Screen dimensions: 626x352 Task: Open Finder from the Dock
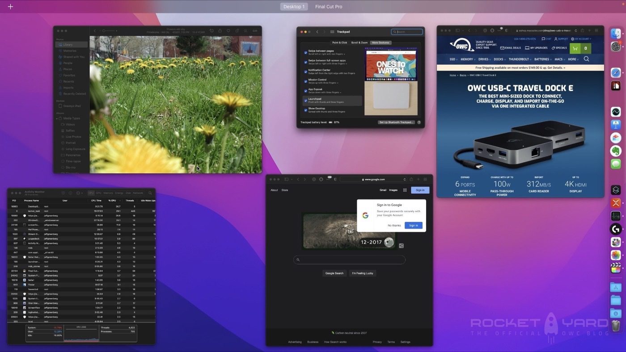click(x=616, y=34)
